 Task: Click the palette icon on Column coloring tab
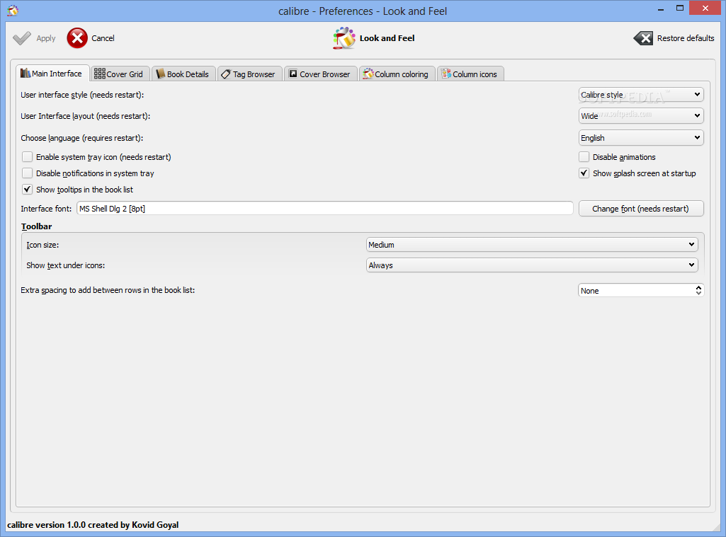click(368, 74)
